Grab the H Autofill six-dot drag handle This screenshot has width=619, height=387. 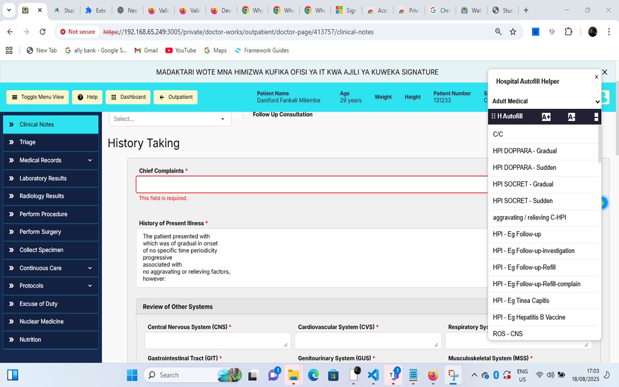493,116
